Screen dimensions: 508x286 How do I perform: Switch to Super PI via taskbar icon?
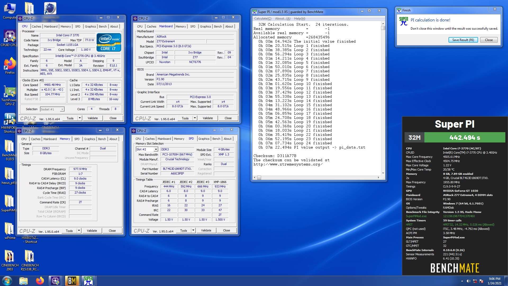pyautogui.click(x=88, y=281)
